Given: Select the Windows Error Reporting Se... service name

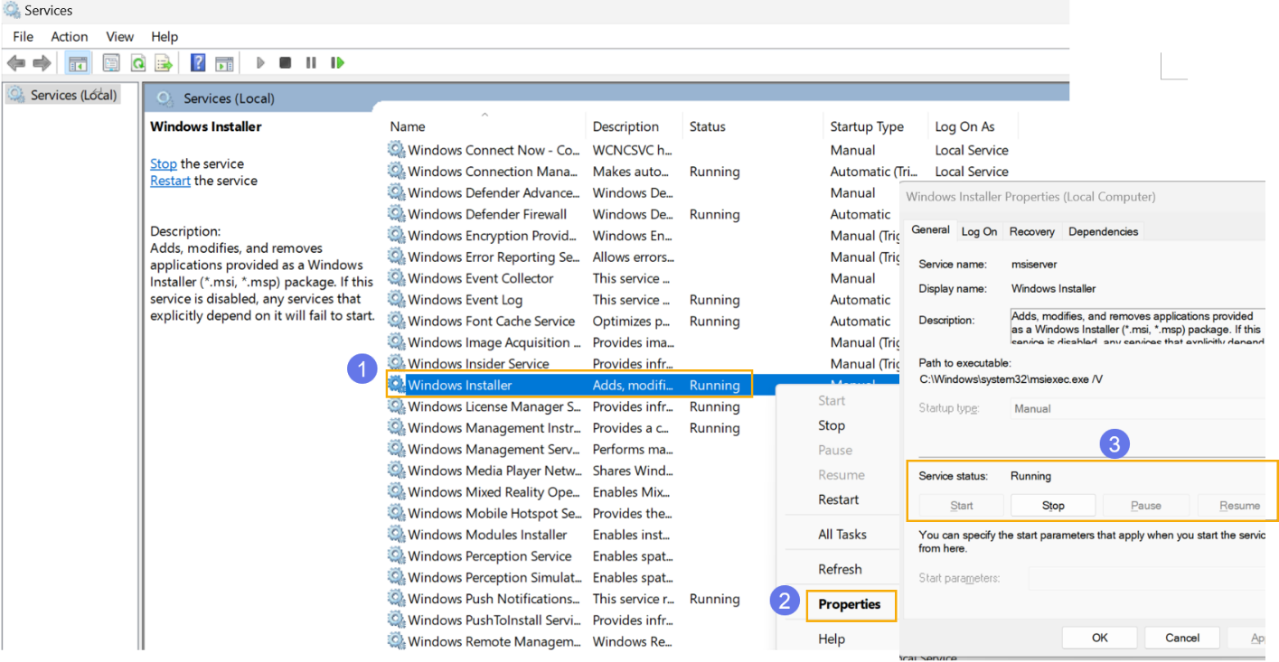Looking at the screenshot, I should (x=494, y=256).
